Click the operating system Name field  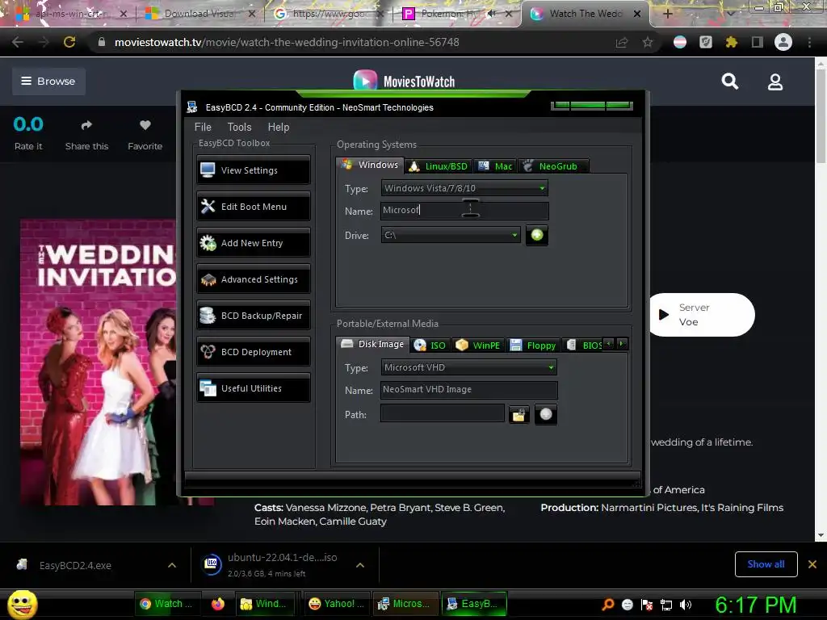(464, 211)
